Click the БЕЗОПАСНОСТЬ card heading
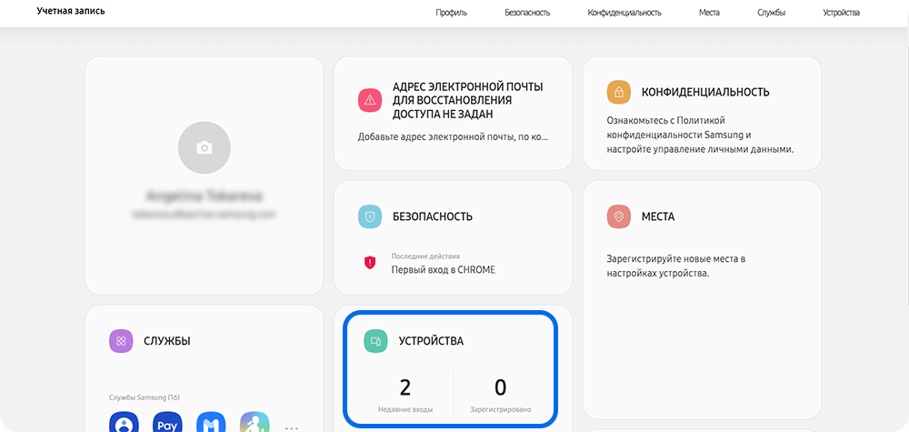The image size is (909, 432). (433, 216)
